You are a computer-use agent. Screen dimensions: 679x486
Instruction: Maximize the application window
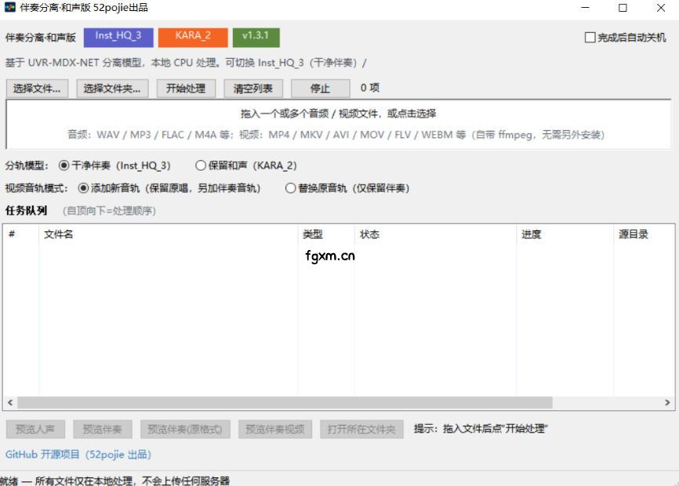[623, 8]
